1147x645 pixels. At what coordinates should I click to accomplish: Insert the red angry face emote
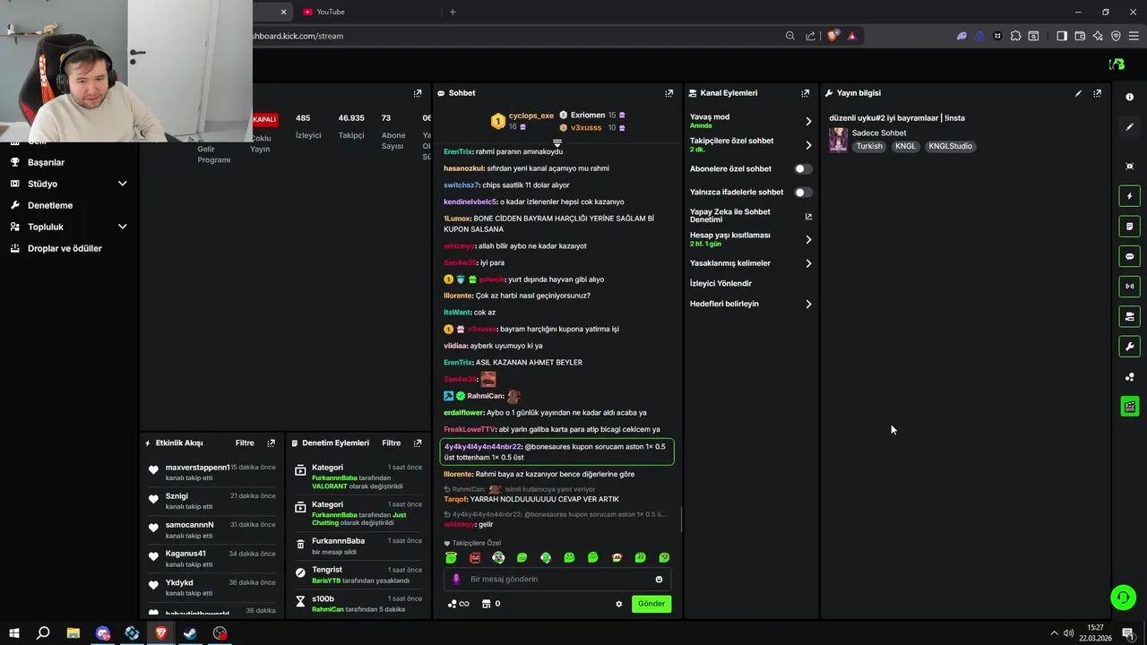(475, 558)
